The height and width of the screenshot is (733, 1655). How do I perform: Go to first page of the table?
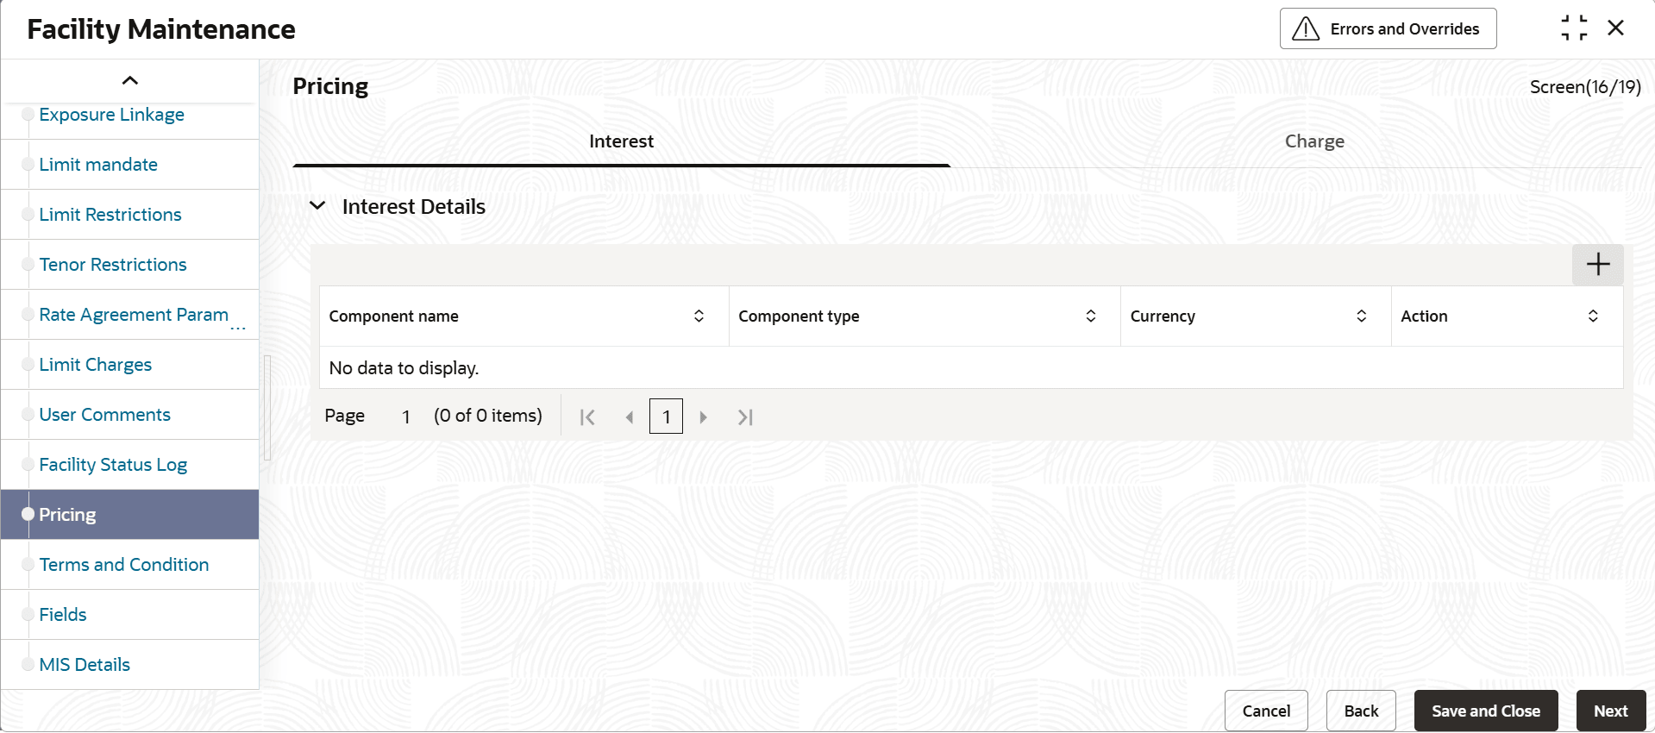587,417
